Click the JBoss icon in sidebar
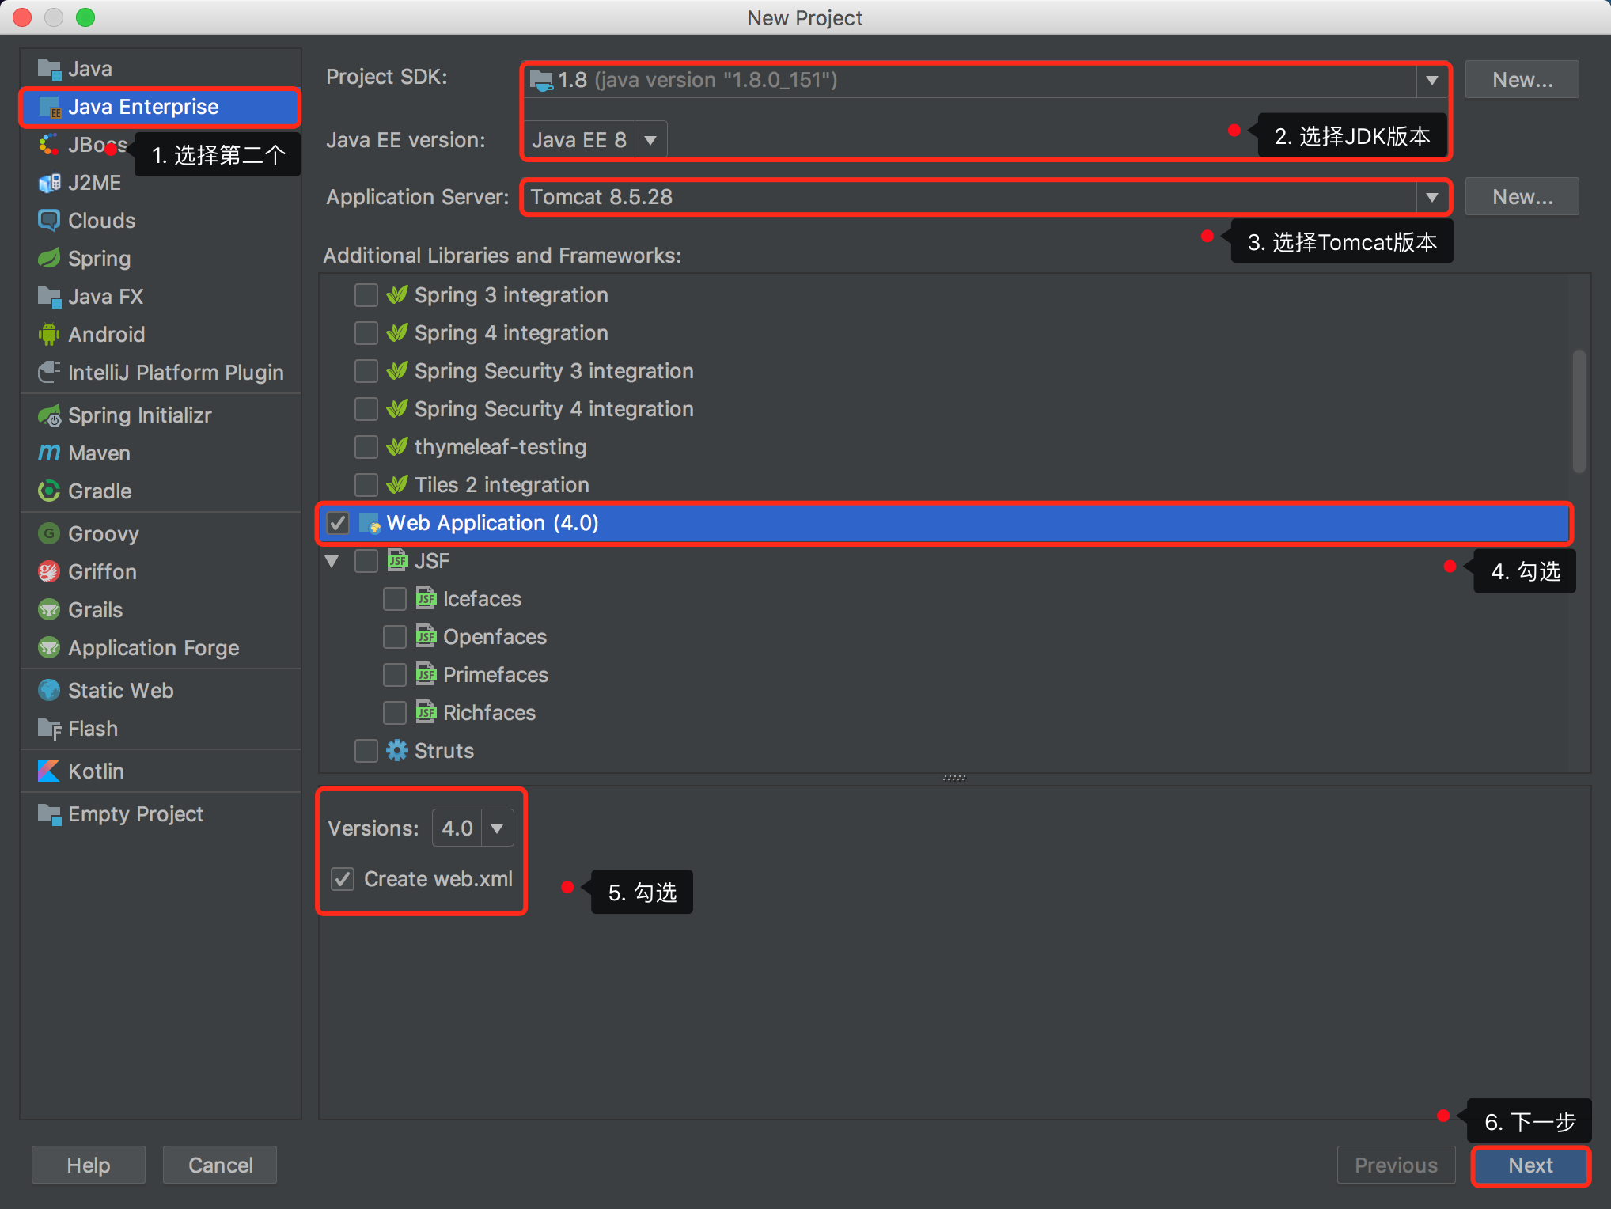Screen dimensions: 1611x1209 click(49, 145)
